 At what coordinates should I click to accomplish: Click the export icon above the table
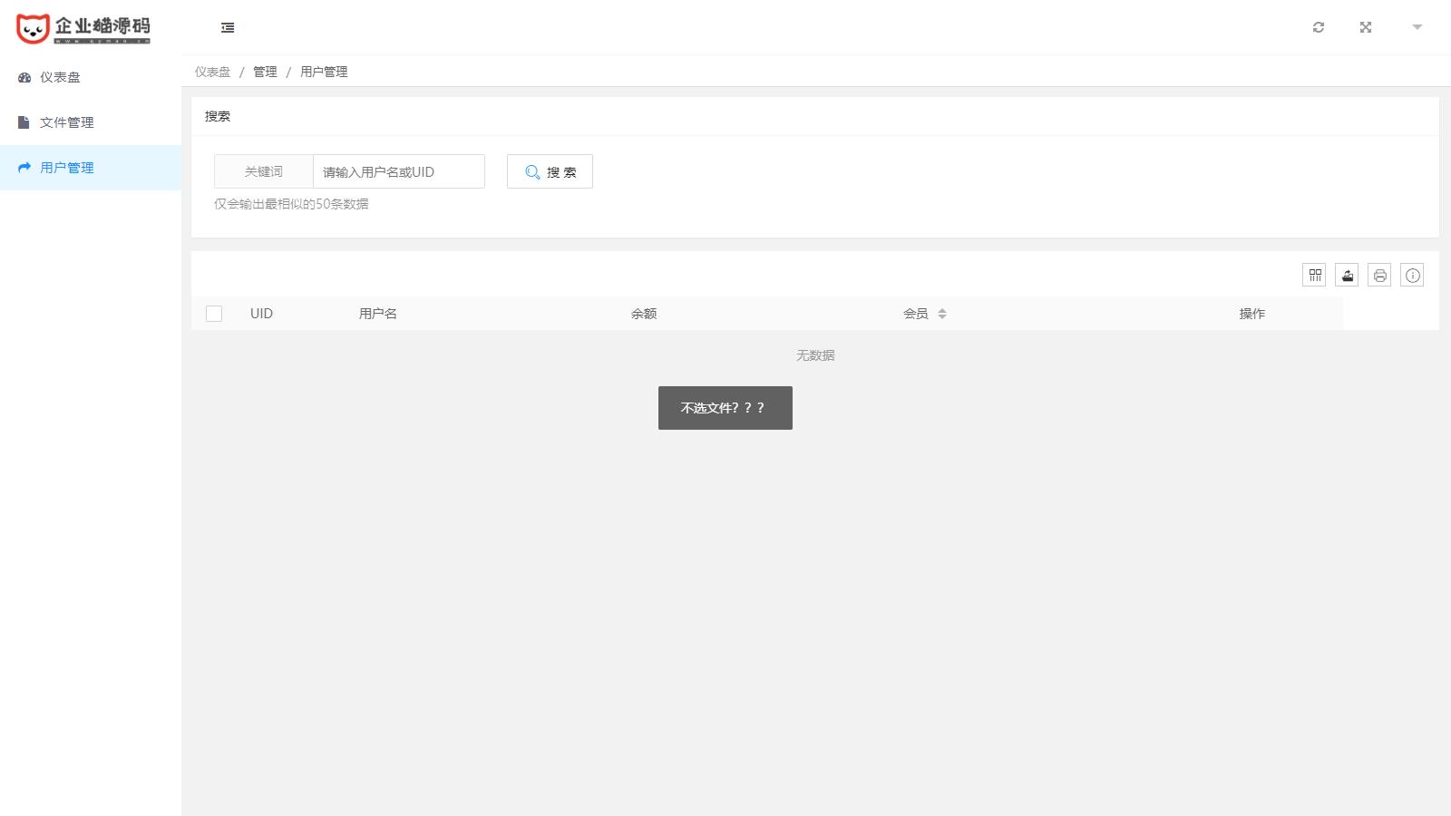click(1347, 276)
